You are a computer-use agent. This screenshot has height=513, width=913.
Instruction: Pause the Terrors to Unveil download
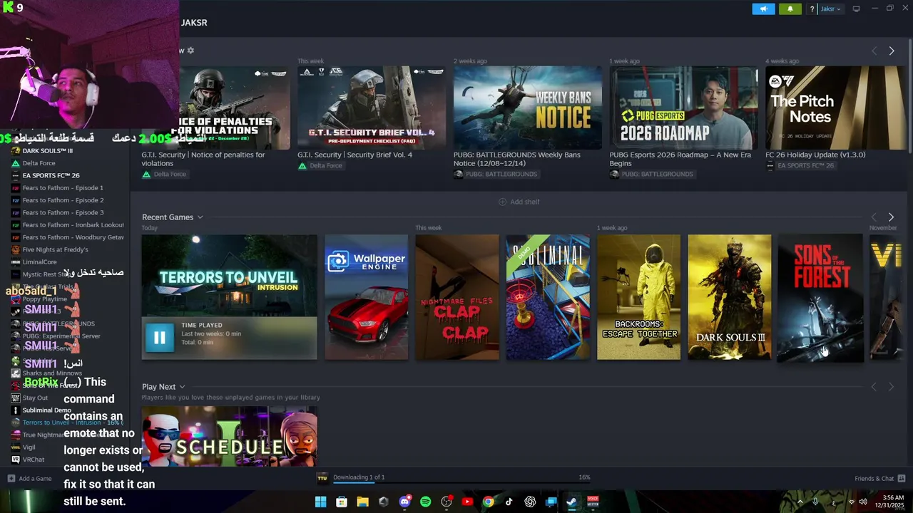159,338
